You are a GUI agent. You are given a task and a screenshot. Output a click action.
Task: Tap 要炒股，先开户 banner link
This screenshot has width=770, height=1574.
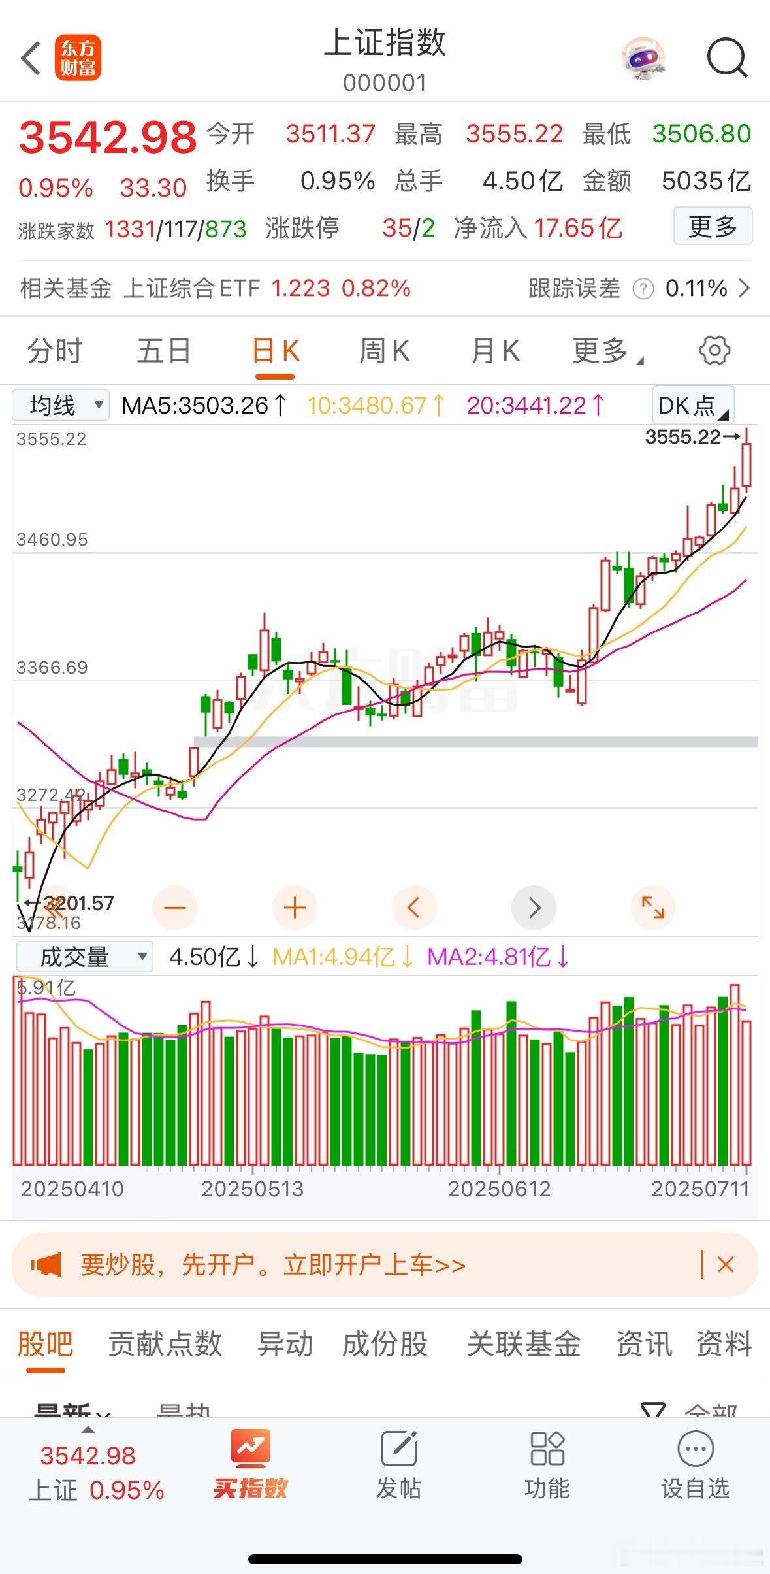tap(272, 1265)
